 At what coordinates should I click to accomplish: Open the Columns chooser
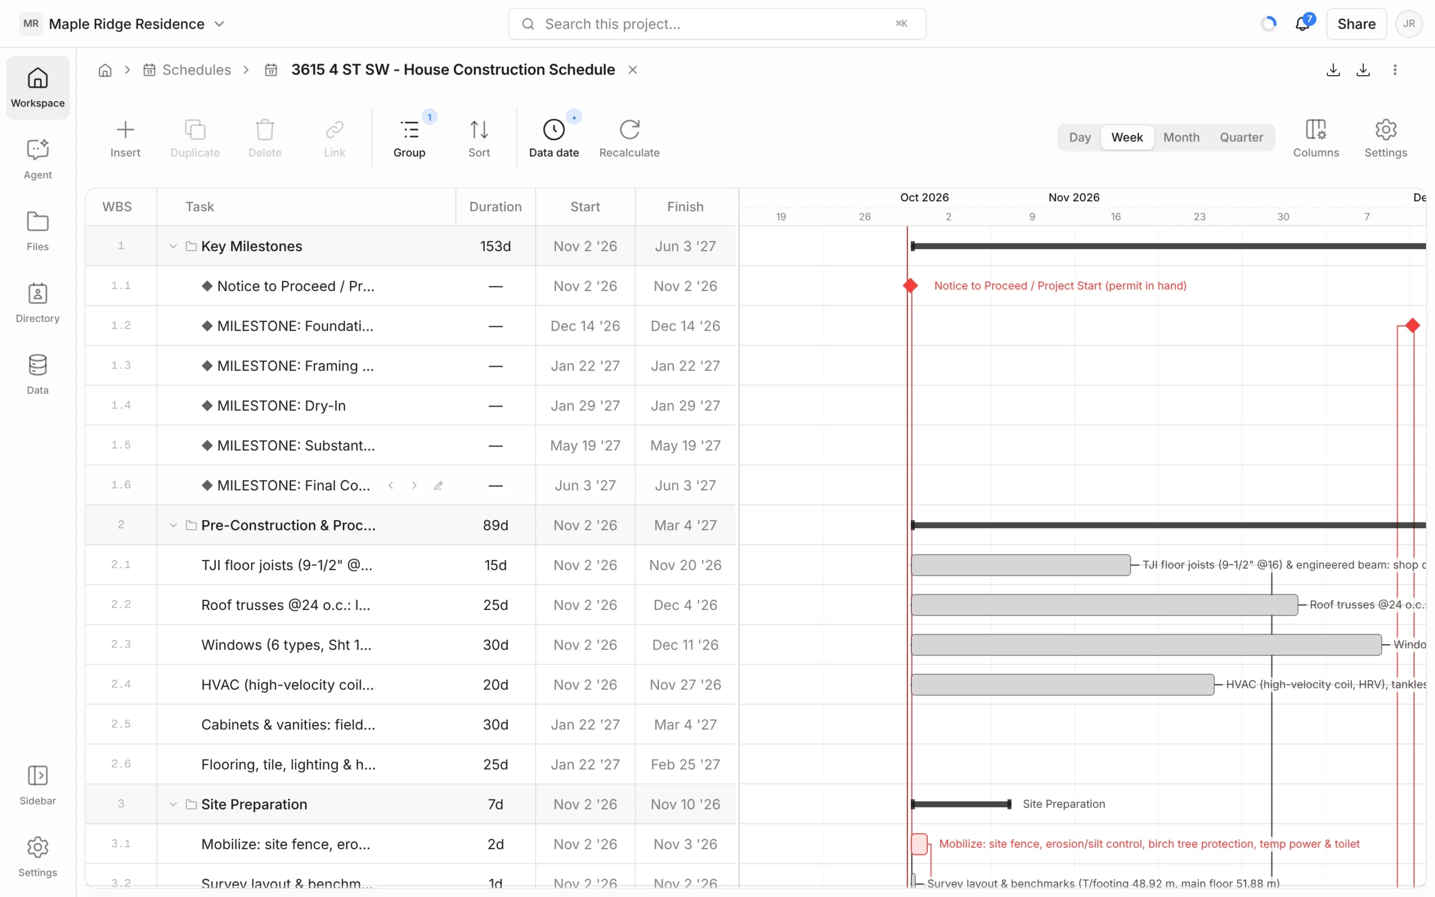(1316, 138)
